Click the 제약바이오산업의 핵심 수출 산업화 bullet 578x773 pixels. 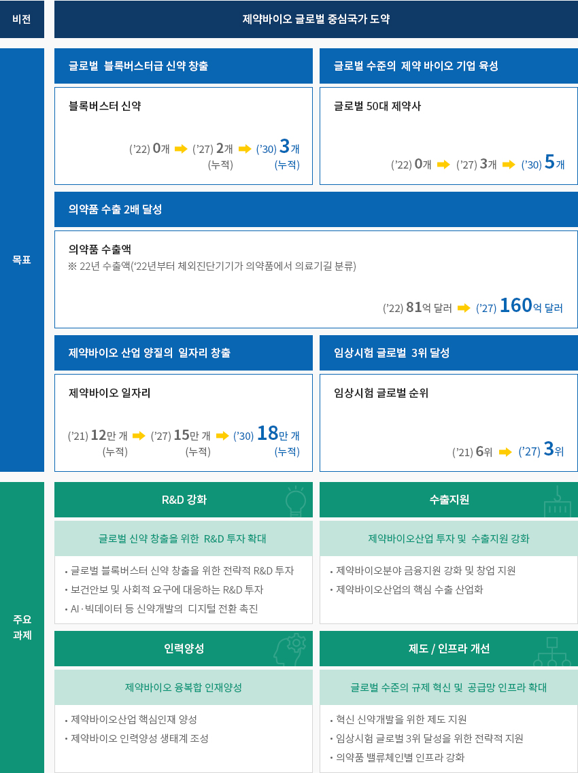(x=407, y=589)
